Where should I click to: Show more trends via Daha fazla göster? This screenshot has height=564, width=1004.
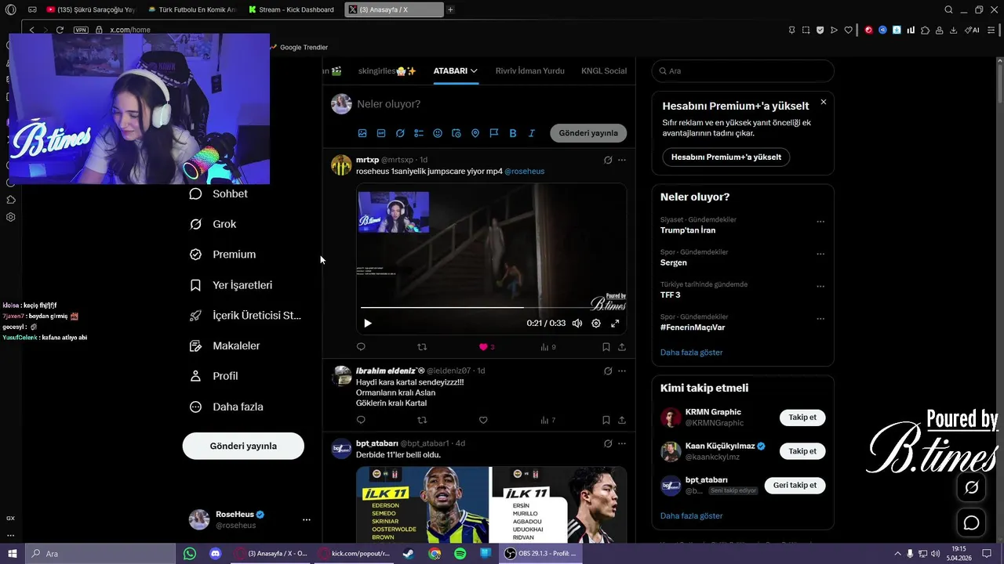(691, 352)
